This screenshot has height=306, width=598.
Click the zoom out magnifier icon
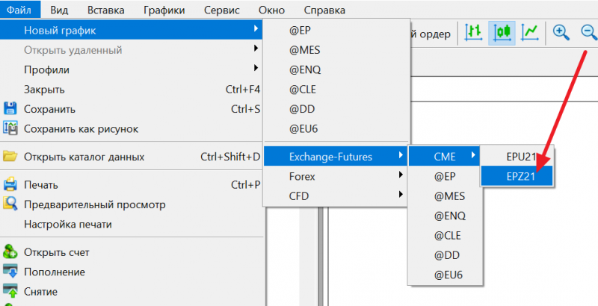(588, 31)
